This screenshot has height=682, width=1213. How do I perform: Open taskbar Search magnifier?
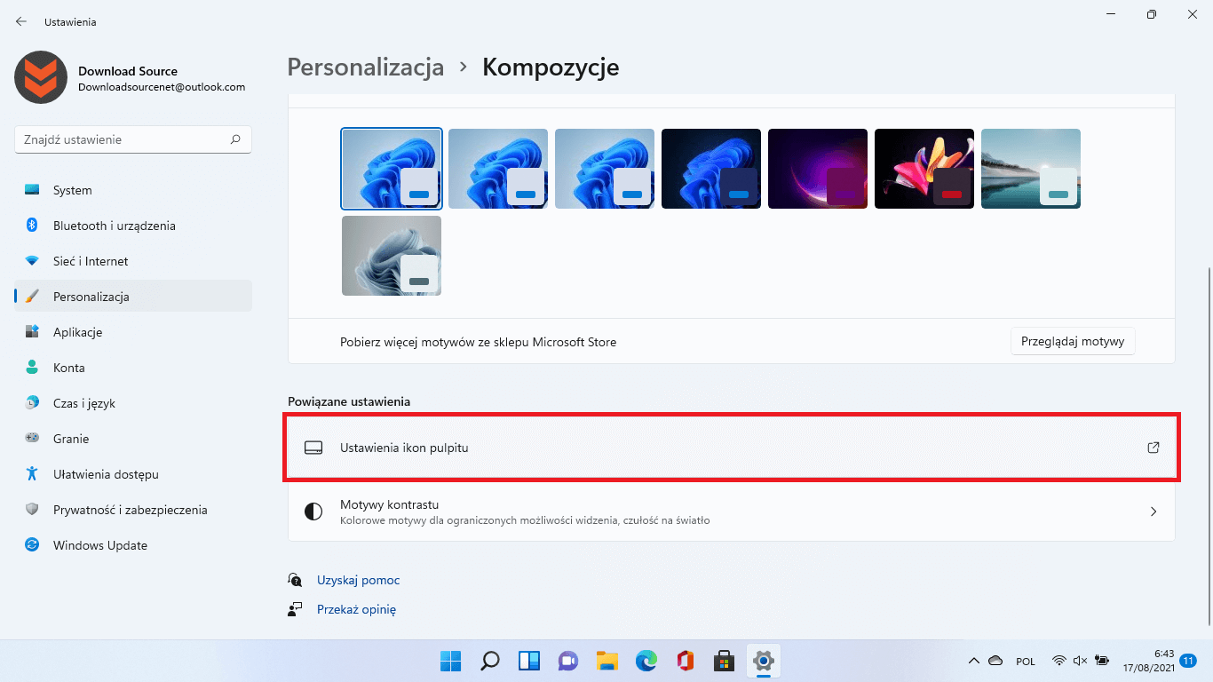coord(489,661)
